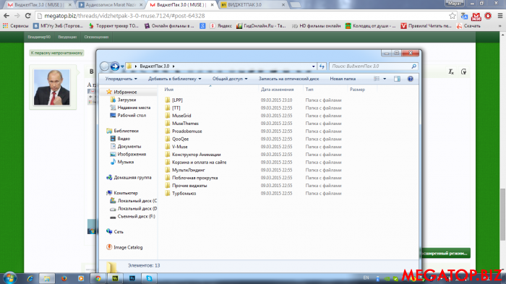Select Корзина и оплата на сайте folder

[199, 162]
